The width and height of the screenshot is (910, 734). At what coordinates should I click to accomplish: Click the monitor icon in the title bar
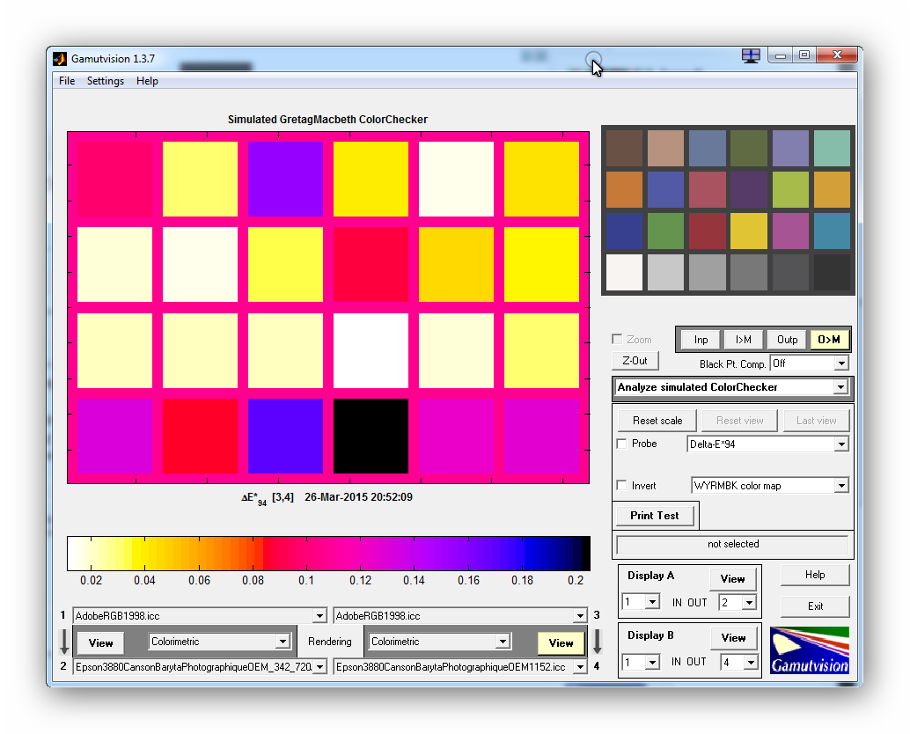(x=750, y=55)
